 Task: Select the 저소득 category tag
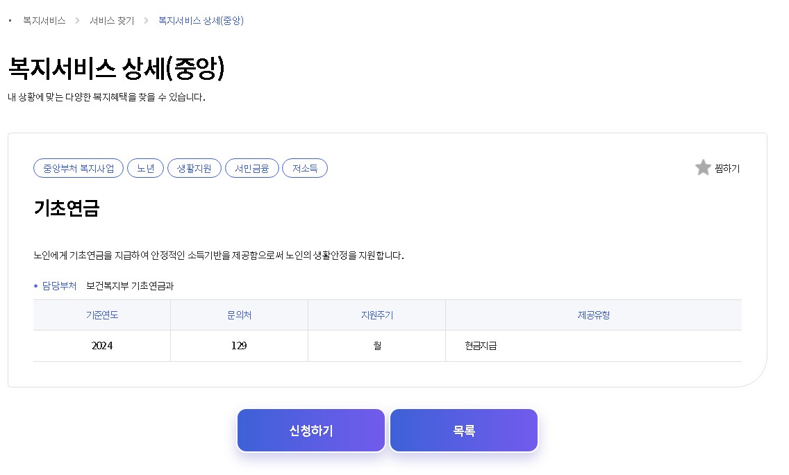pos(305,167)
